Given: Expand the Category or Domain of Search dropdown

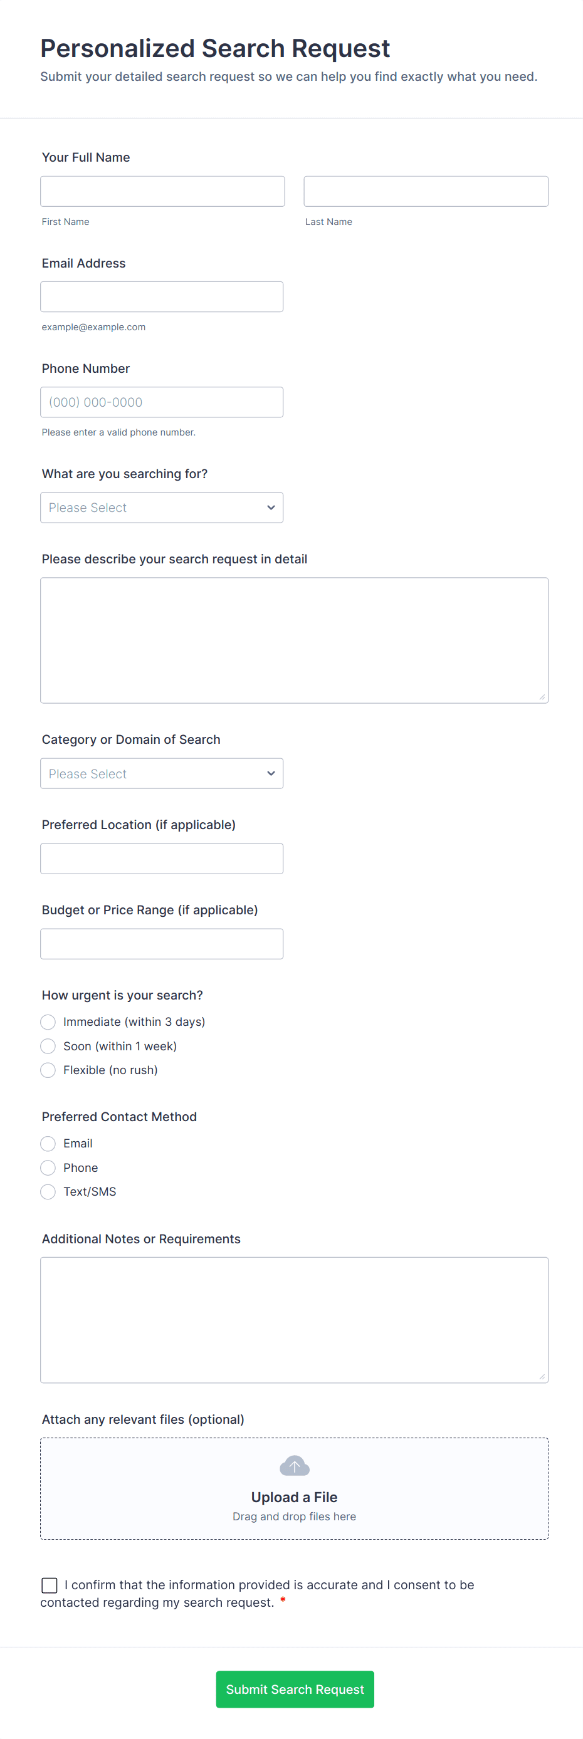Looking at the screenshot, I should (162, 773).
